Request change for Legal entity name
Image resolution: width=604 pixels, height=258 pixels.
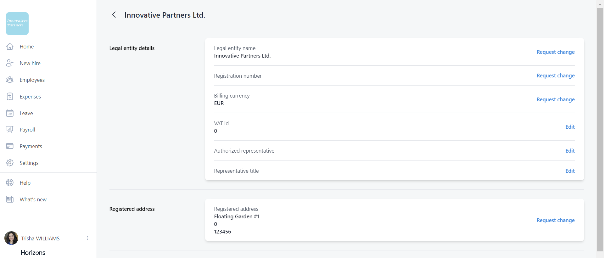(x=555, y=52)
